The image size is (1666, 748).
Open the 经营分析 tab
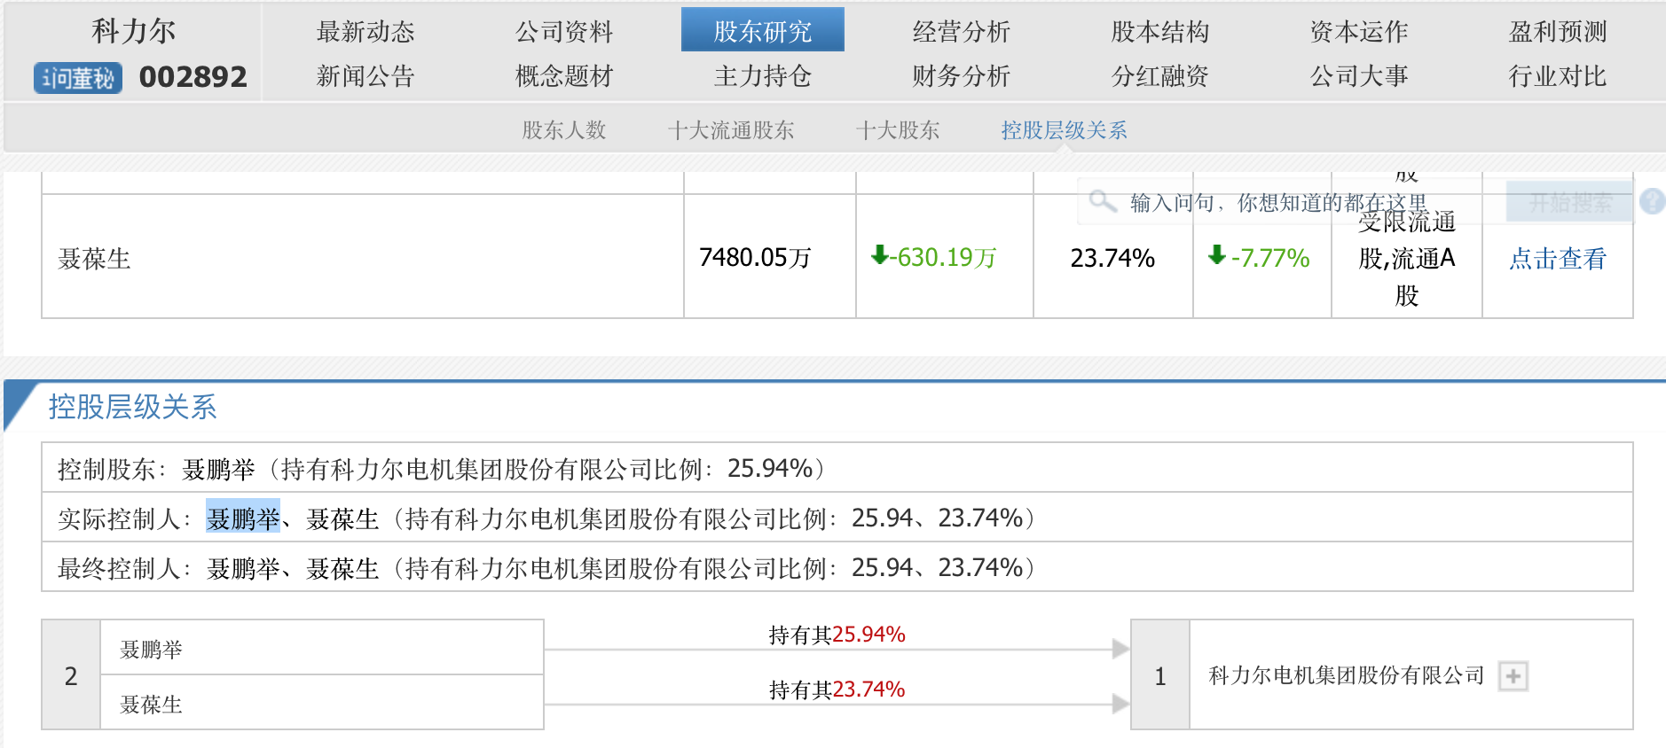click(961, 32)
